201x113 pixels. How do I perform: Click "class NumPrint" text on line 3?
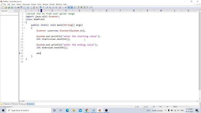coord(35,19)
